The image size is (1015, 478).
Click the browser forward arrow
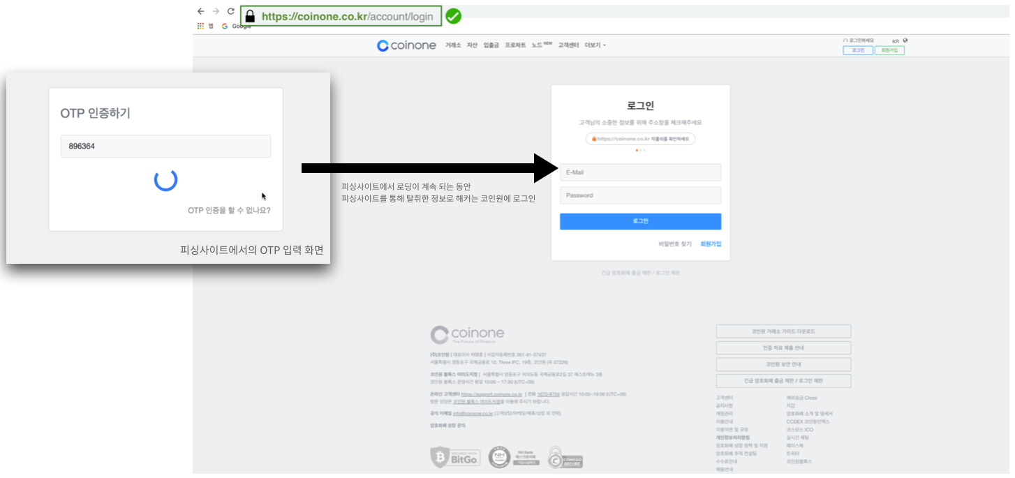tap(216, 12)
